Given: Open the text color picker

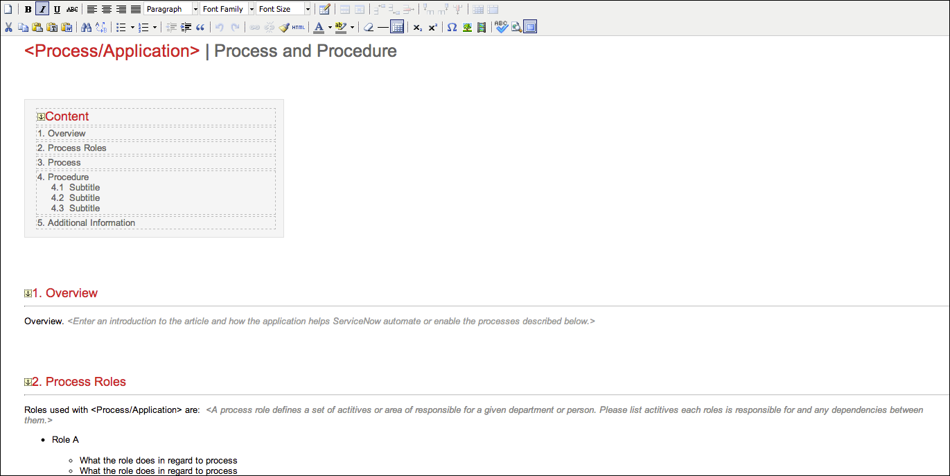Looking at the screenshot, I should coord(319,27).
